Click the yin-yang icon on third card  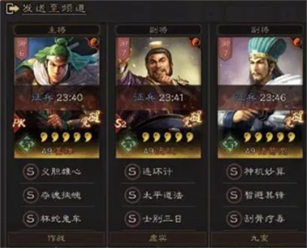(x=298, y=42)
